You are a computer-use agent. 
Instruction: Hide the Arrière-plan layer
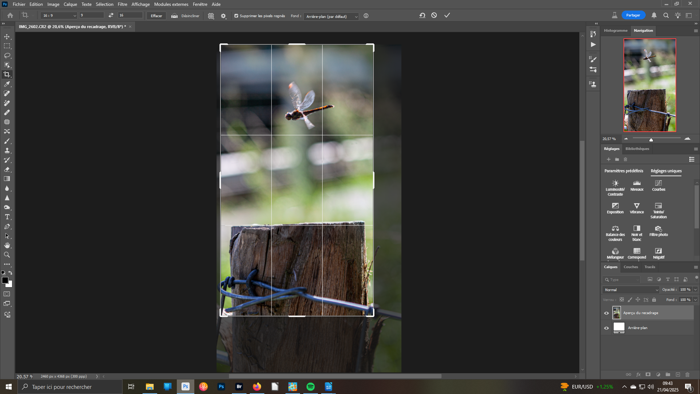tap(606, 328)
